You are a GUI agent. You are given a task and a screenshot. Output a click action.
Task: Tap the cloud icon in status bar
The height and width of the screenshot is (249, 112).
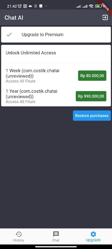pyautogui.click(x=30, y=6)
